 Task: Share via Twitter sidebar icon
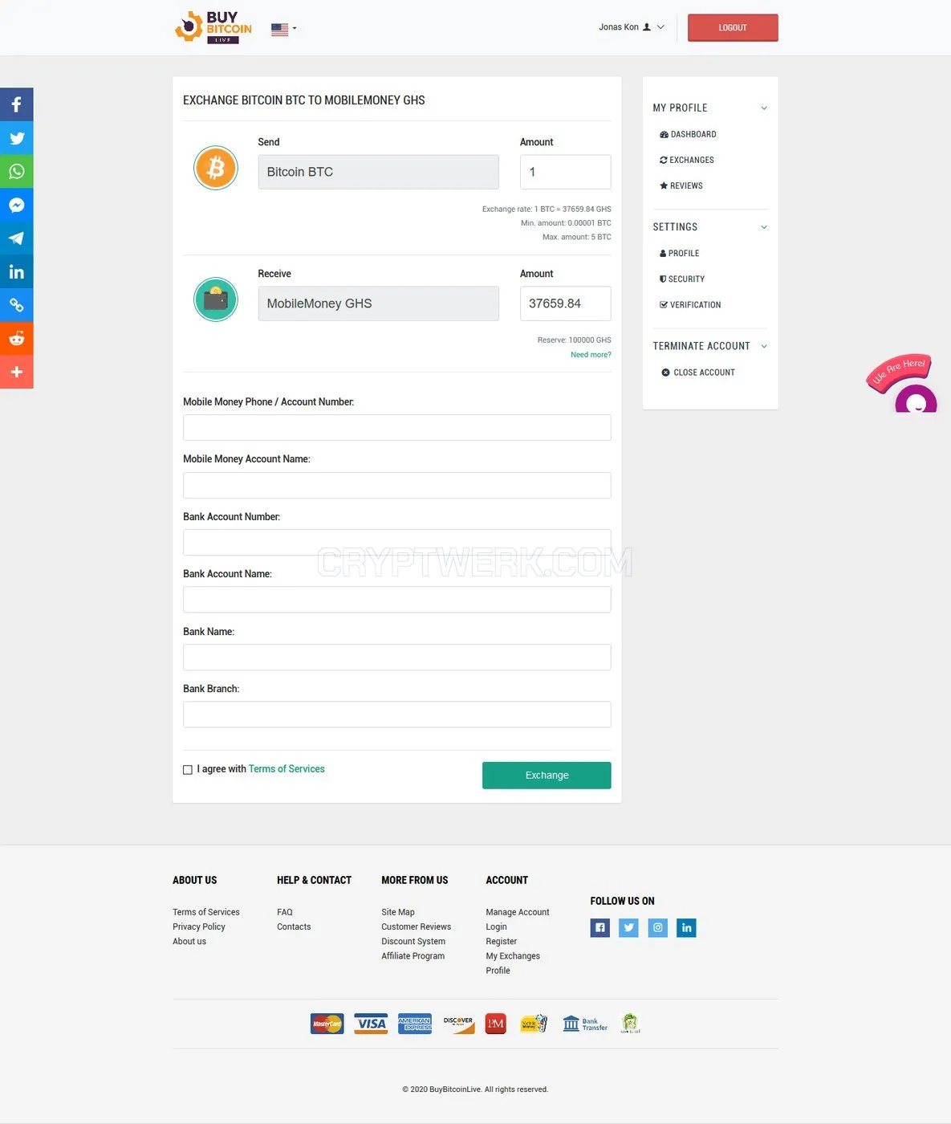(16, 138)
